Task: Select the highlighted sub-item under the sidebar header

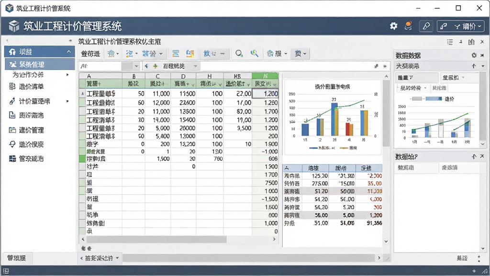Action: point(40,64)
